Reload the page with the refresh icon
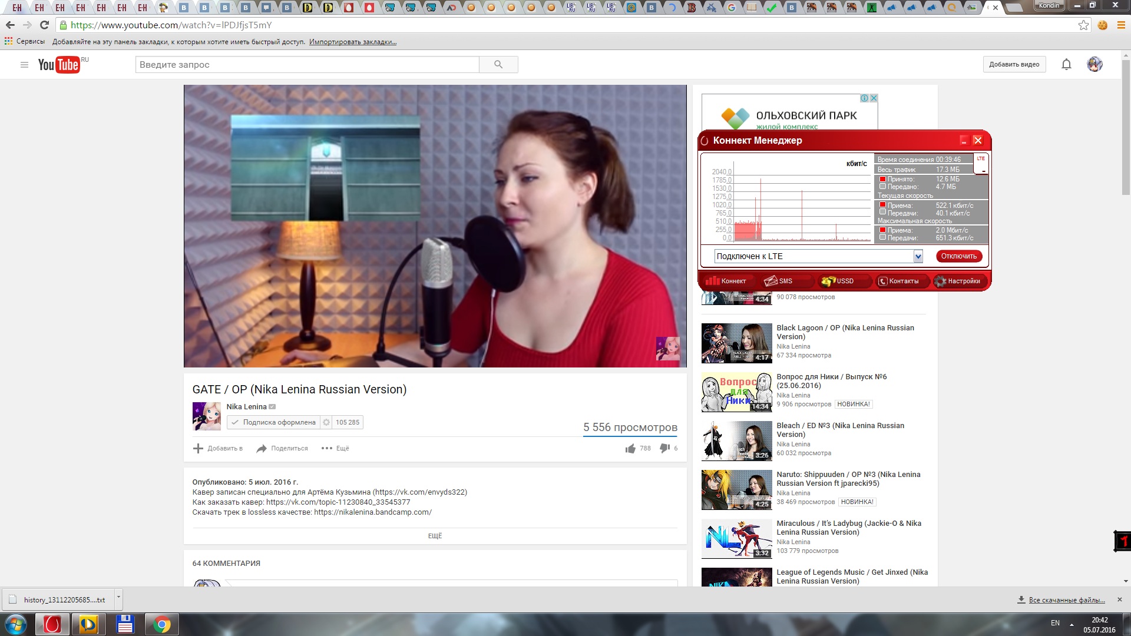 click(x=44, y=25)
